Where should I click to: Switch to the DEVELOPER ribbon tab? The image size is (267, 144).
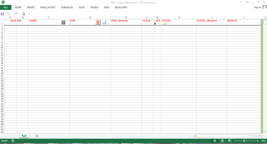pos(121,7)
